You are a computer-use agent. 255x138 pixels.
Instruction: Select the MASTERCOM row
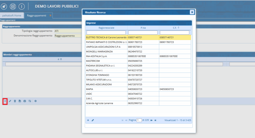(106, 60)
